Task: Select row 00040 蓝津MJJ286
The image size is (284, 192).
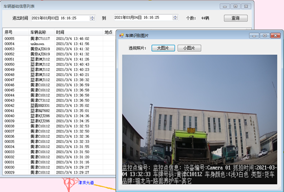Action: tap(59, 116)
